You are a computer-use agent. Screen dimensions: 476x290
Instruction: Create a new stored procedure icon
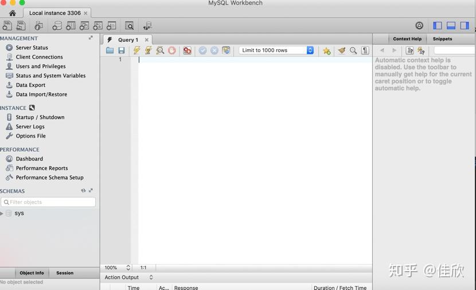pyautogui.click(x=97, y=26)
